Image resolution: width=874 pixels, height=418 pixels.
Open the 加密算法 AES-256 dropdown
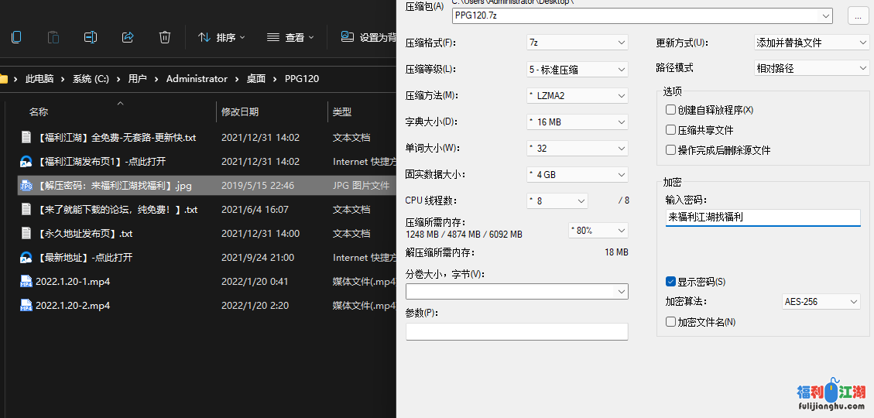821,302
